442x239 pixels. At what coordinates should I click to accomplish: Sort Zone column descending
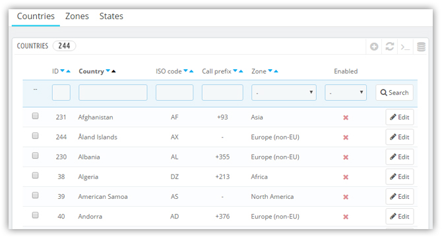click(270, 70)
